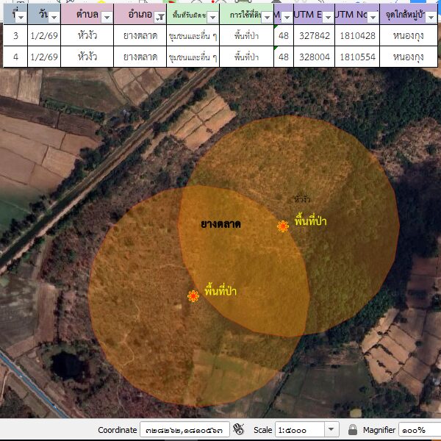Open the Scale dropdown list
Viewport: 441px width, 441px height.
point(331,429)
